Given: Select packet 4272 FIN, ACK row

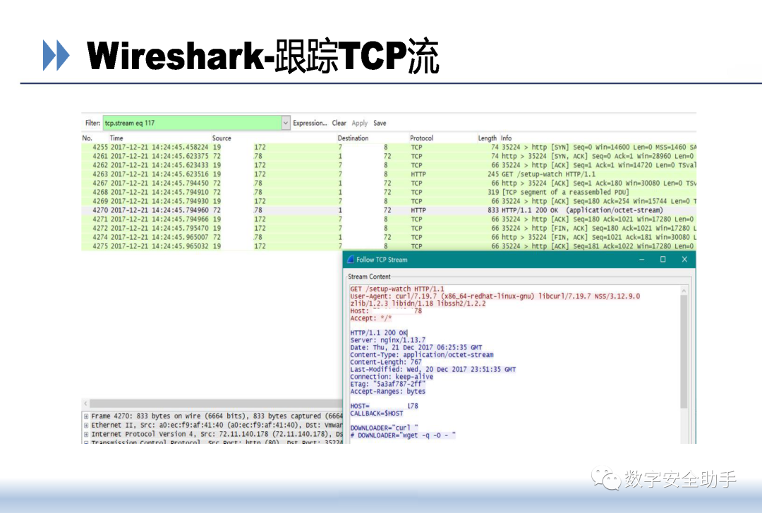Looking at the screenshot, I should [389, 228].
